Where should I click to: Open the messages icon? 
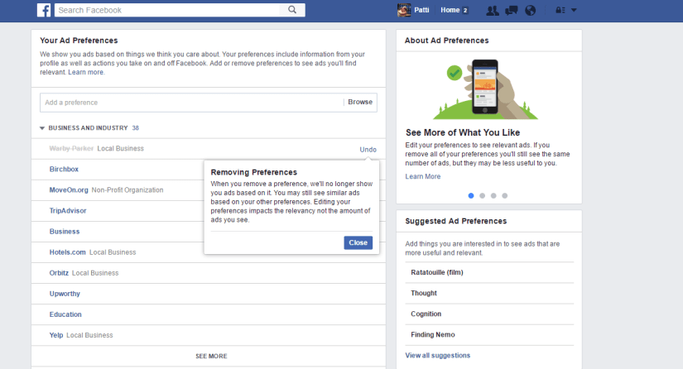click(511, 10)
